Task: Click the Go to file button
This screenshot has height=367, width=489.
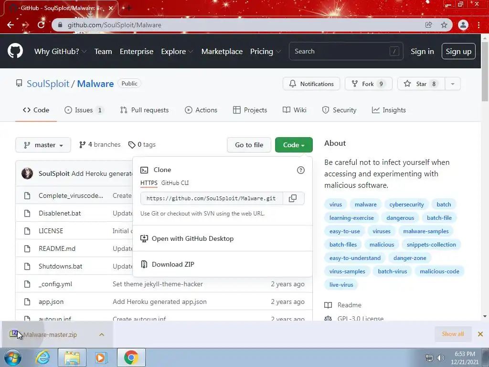Action: (249, 145)
